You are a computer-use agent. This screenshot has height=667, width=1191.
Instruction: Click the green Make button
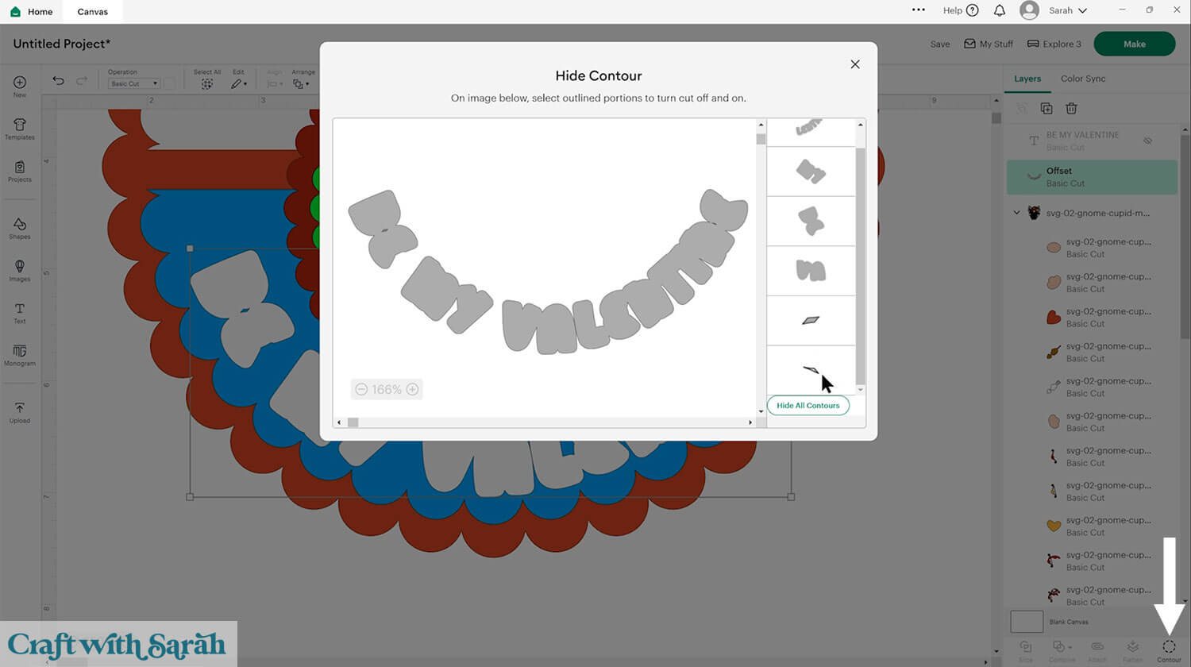click(x=1134, y=44)
